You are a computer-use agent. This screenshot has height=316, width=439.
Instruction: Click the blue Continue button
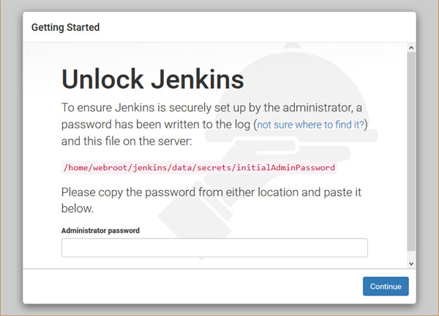click(386, 286)
